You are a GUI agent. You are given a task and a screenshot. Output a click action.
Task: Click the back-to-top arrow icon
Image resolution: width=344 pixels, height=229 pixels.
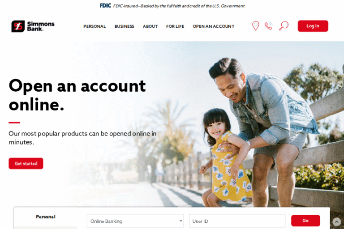pyautogui.click(x=336, y=222)
